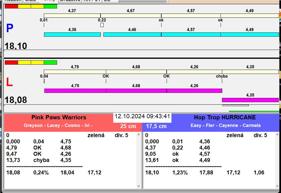
Task: Click the small box under the 0,22 marker
Action: (102, 25)
